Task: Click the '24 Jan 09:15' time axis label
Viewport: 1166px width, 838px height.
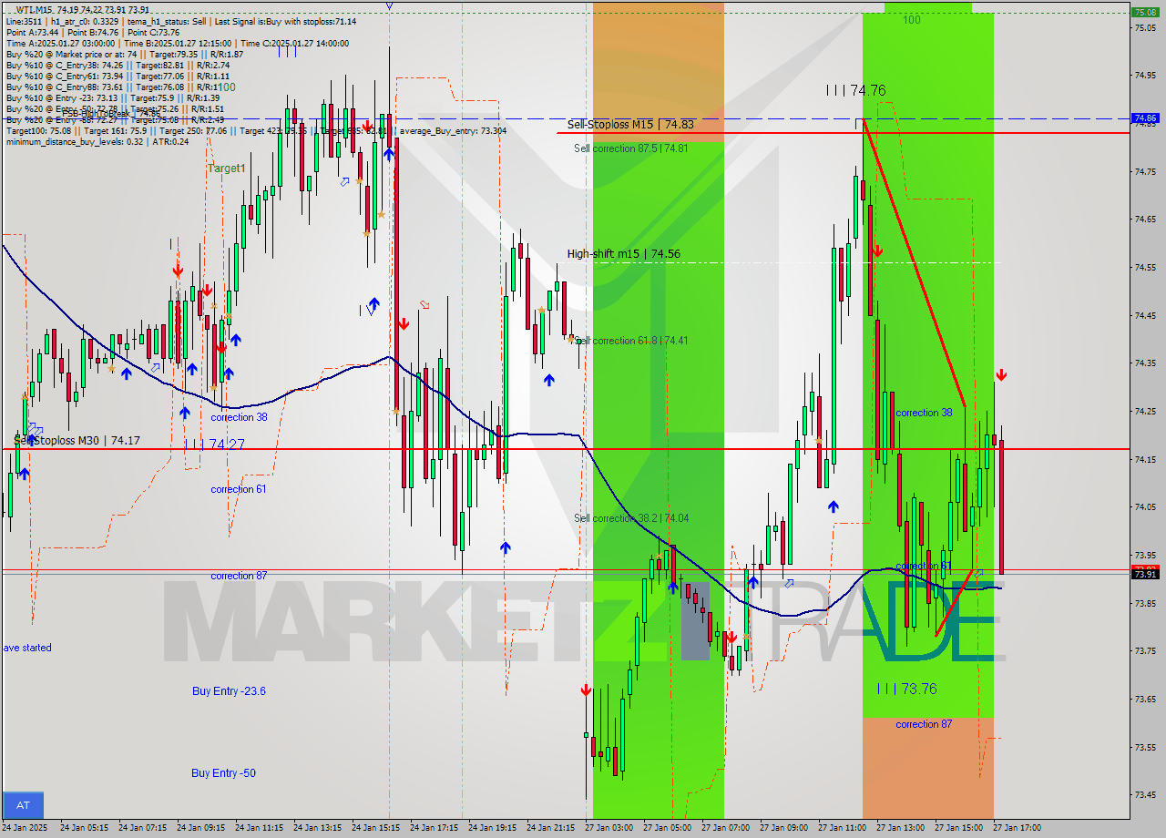Action: (200, 828)
